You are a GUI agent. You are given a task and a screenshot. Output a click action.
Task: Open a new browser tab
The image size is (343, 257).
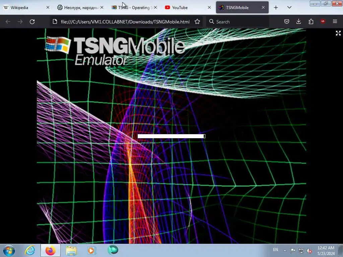276,8
